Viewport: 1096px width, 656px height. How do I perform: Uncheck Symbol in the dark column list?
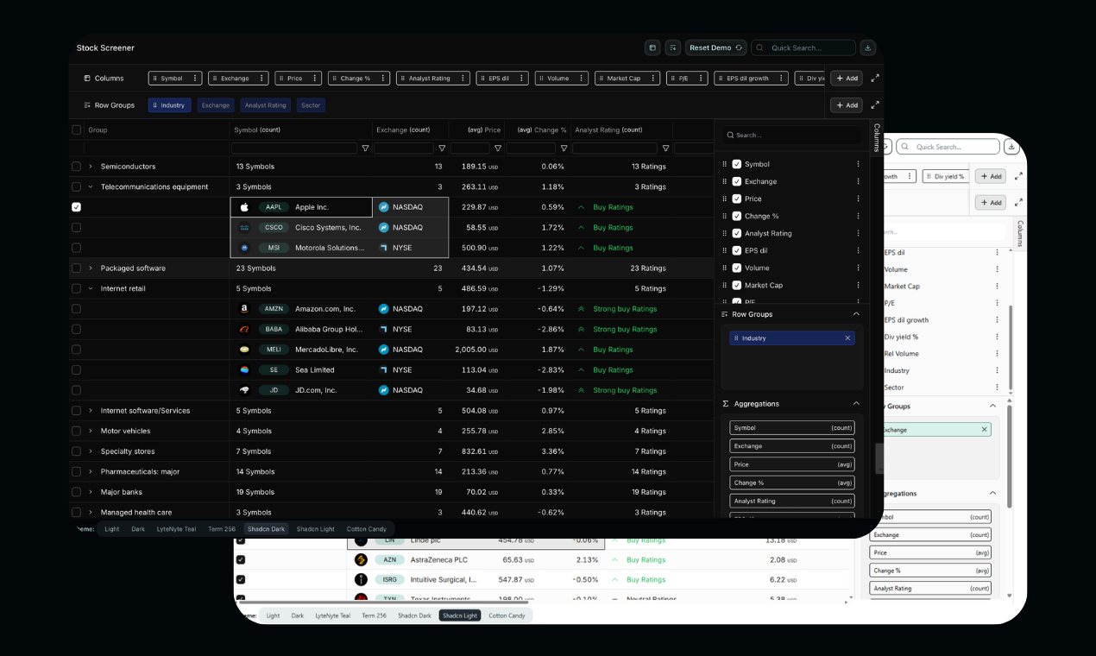(x=737, y=164)
